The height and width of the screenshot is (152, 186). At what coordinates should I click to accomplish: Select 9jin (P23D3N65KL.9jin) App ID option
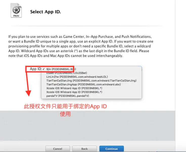[91, 69]
